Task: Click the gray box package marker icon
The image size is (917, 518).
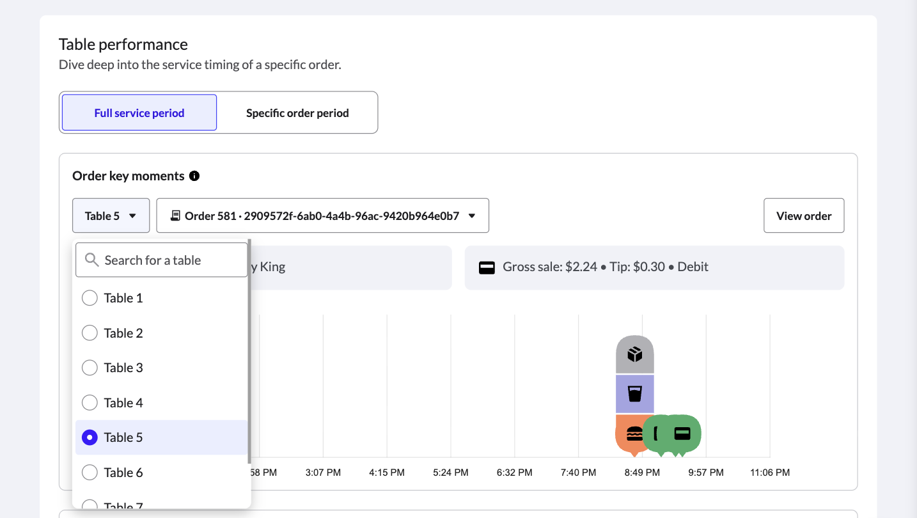Action: tap(634, 354)
